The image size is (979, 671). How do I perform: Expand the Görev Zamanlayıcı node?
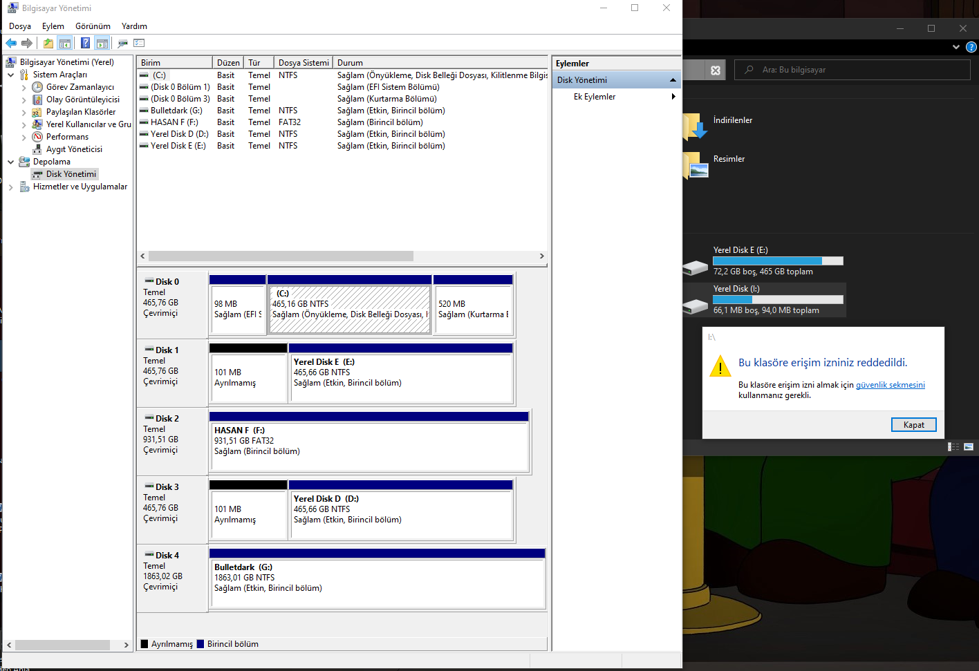24,88
